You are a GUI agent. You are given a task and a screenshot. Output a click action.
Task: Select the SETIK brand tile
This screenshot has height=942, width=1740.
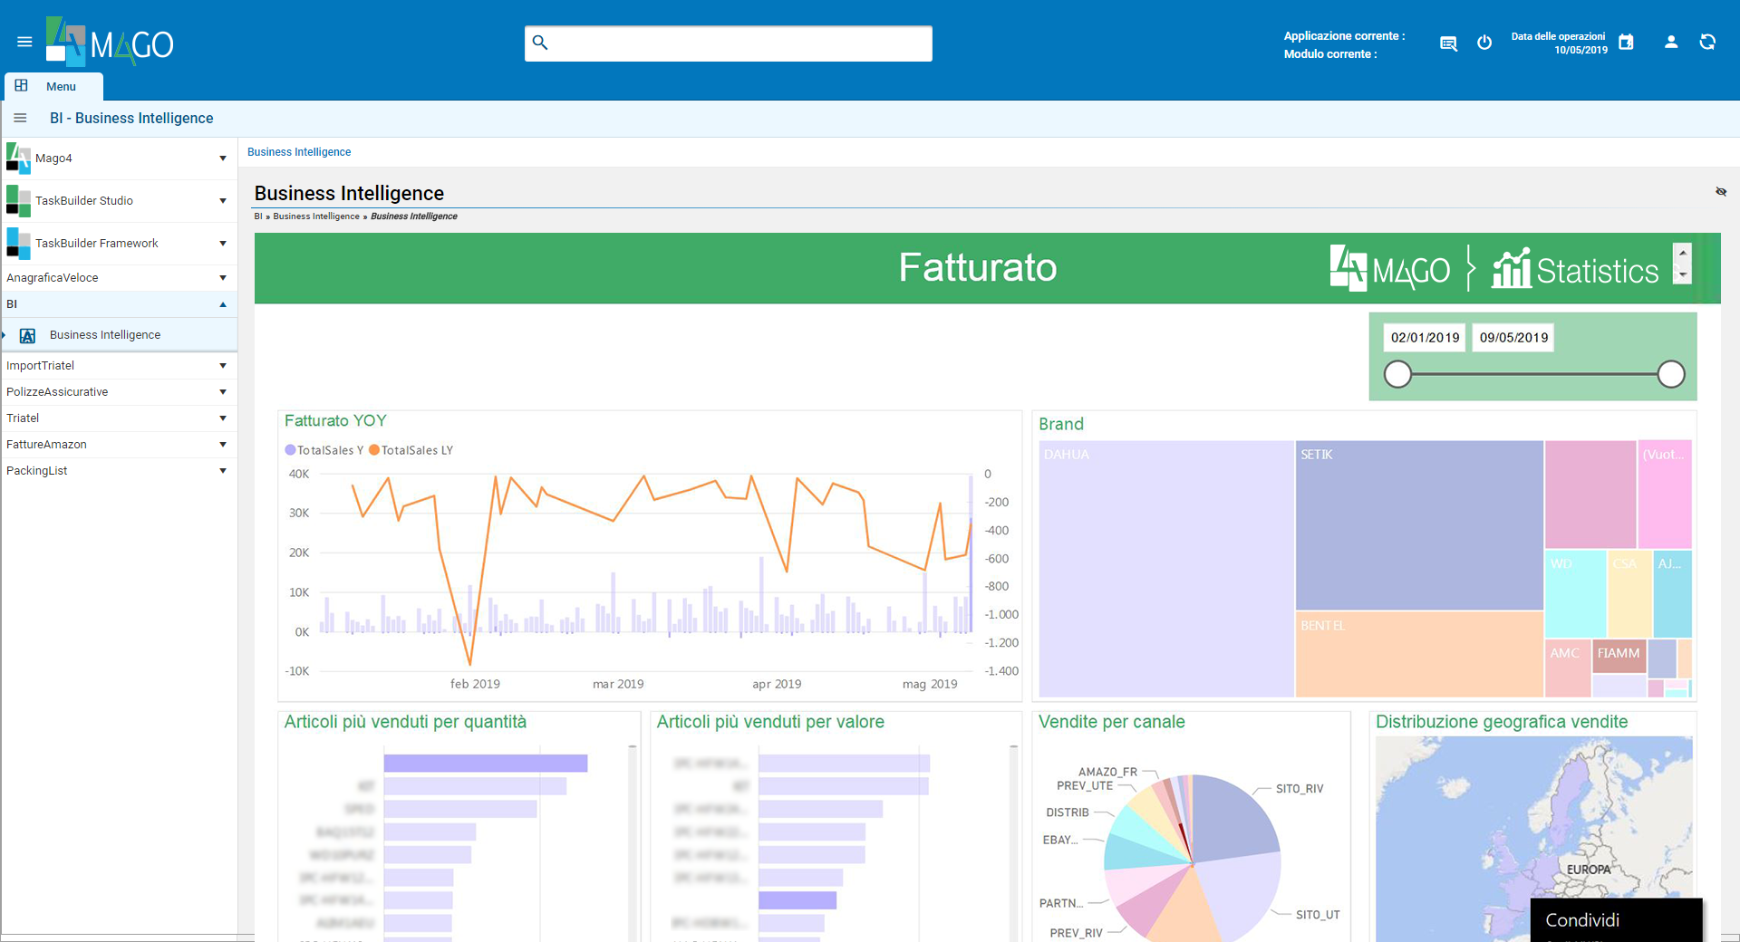pyautogui.click(x=1419, y=525)
